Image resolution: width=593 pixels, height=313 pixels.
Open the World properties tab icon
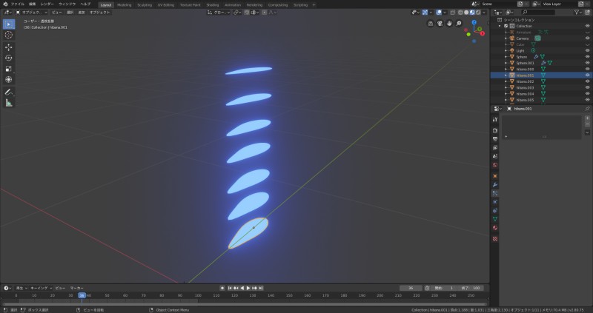pos(495,165)
